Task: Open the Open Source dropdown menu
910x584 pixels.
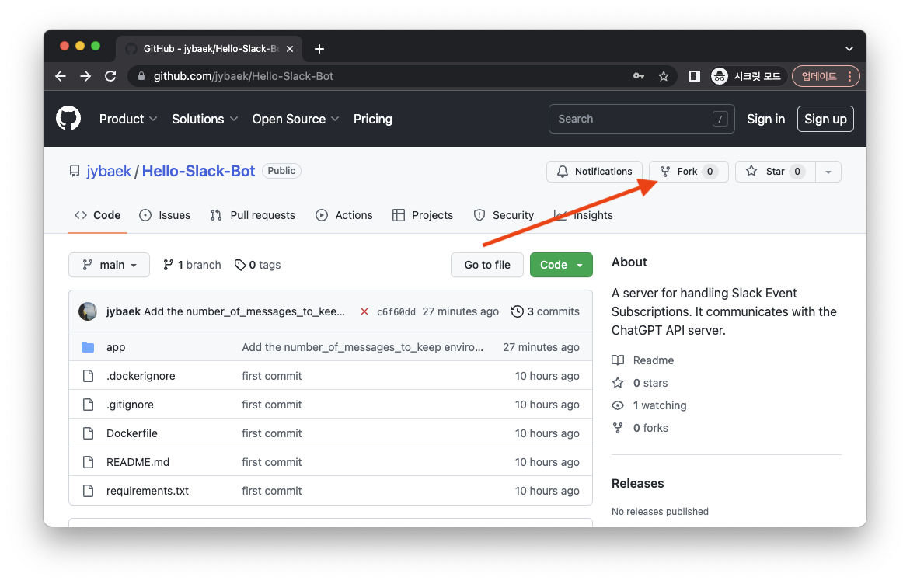Action: [295, 119]
